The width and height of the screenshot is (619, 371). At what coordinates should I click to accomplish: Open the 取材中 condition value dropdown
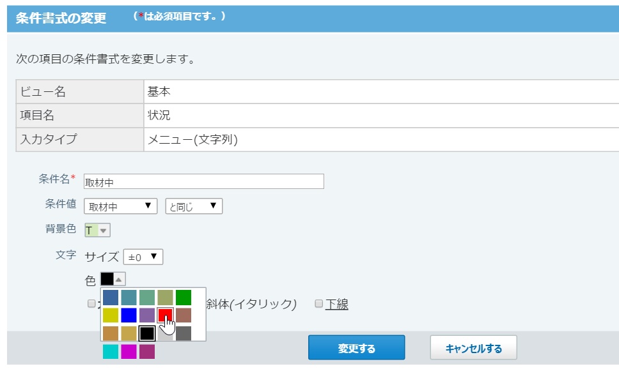pos(120,206)
